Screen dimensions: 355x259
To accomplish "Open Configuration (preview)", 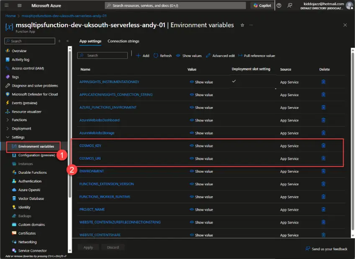I will tap(37, 155).
